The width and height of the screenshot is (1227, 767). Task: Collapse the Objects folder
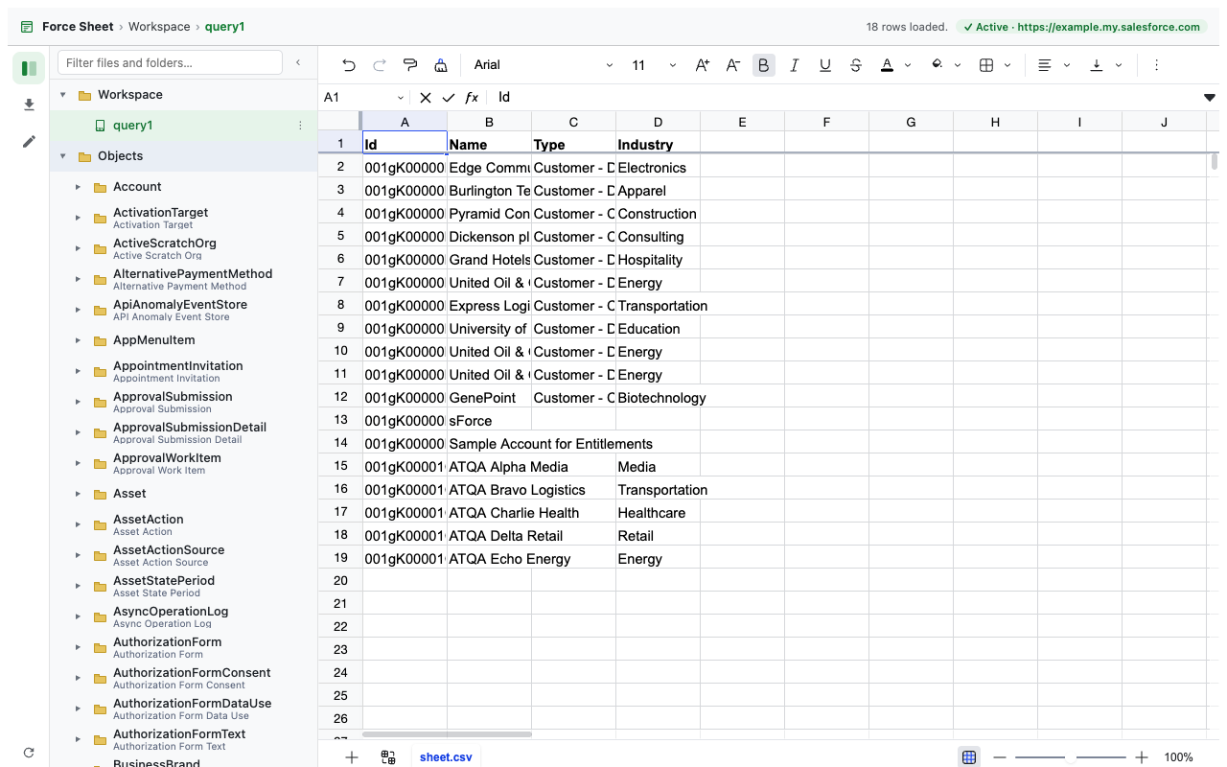coord(63,156)
